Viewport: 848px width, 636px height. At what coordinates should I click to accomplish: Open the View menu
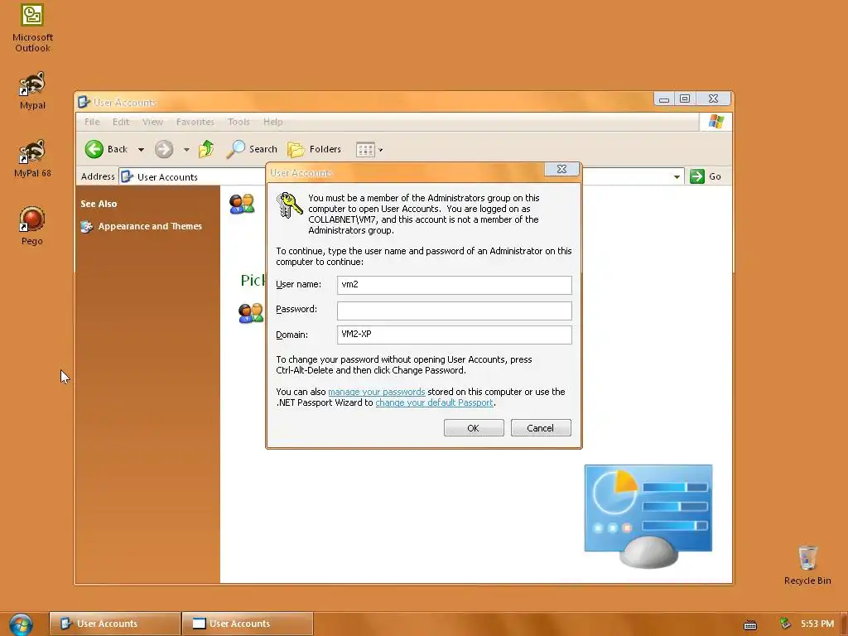coord(152,123)
